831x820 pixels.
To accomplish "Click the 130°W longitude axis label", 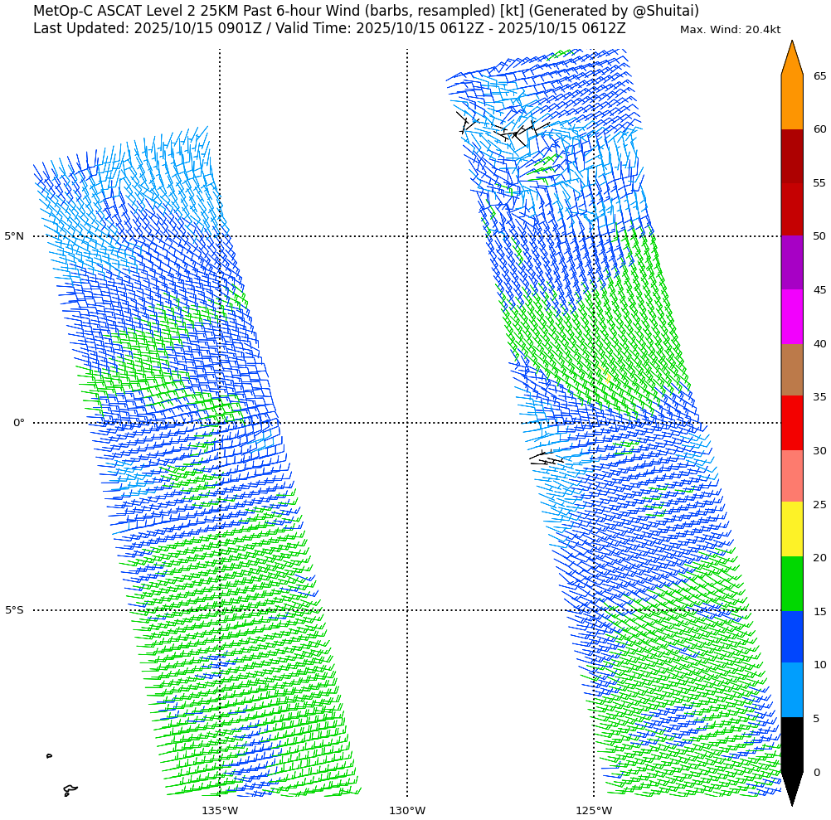I will pyautogui.click(x=407, y=810).
